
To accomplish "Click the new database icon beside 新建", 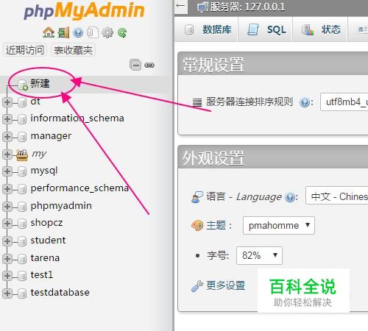I will (23, 85).
